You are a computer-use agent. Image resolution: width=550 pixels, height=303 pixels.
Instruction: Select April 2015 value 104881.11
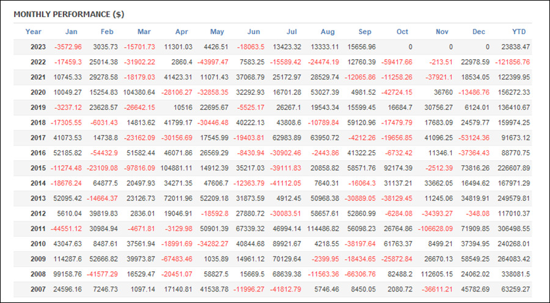(x=177, y=169)
